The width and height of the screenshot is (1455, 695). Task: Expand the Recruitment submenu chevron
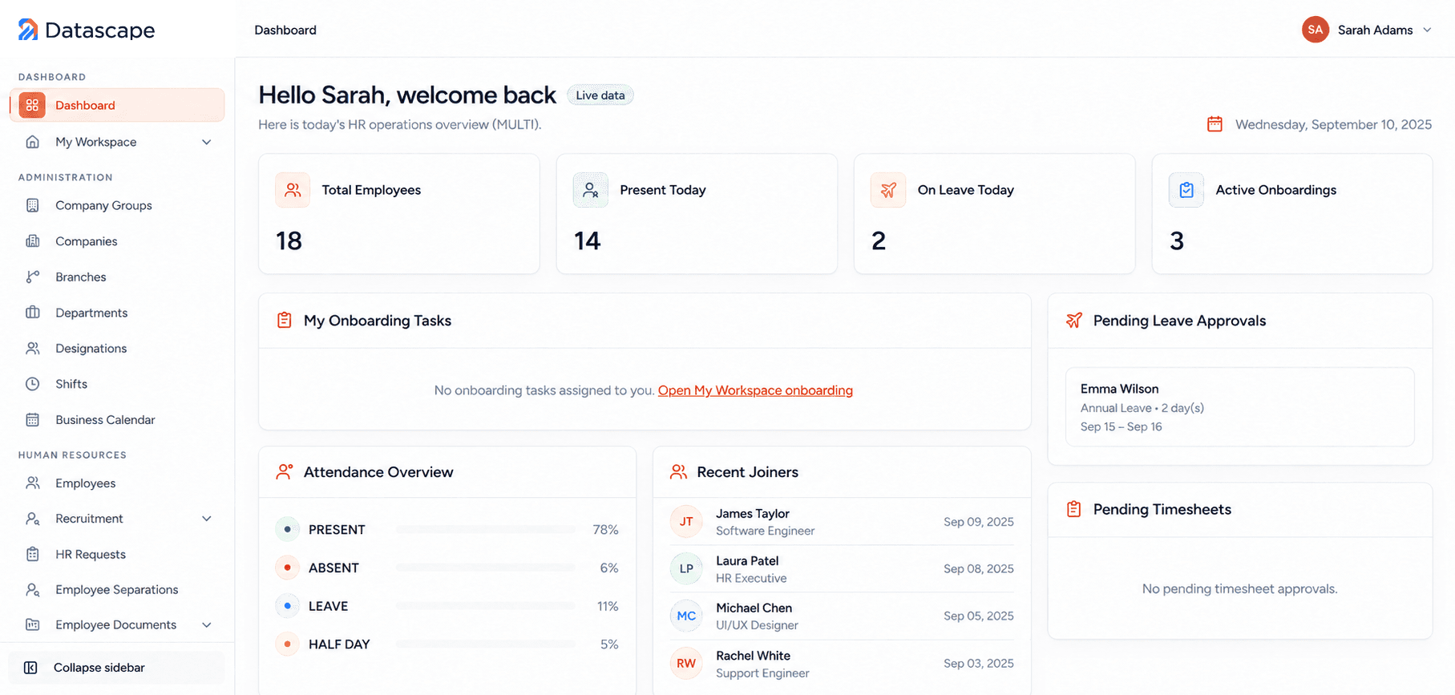tap(206, 519)
